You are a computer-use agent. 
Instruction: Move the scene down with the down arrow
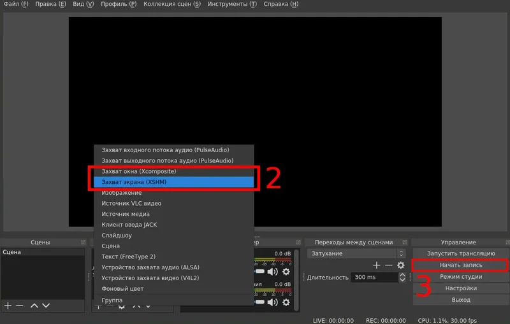pos(47,306)
